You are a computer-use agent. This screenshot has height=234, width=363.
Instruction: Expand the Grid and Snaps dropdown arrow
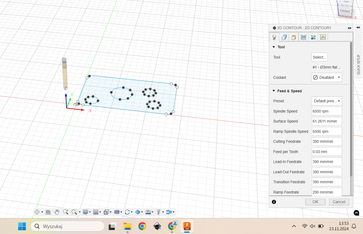click(100, 212)
